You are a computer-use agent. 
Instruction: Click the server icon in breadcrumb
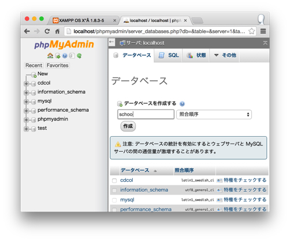pos(122,43)
